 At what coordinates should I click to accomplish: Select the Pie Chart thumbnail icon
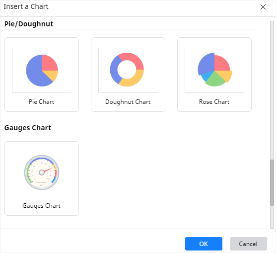point(42,71)
